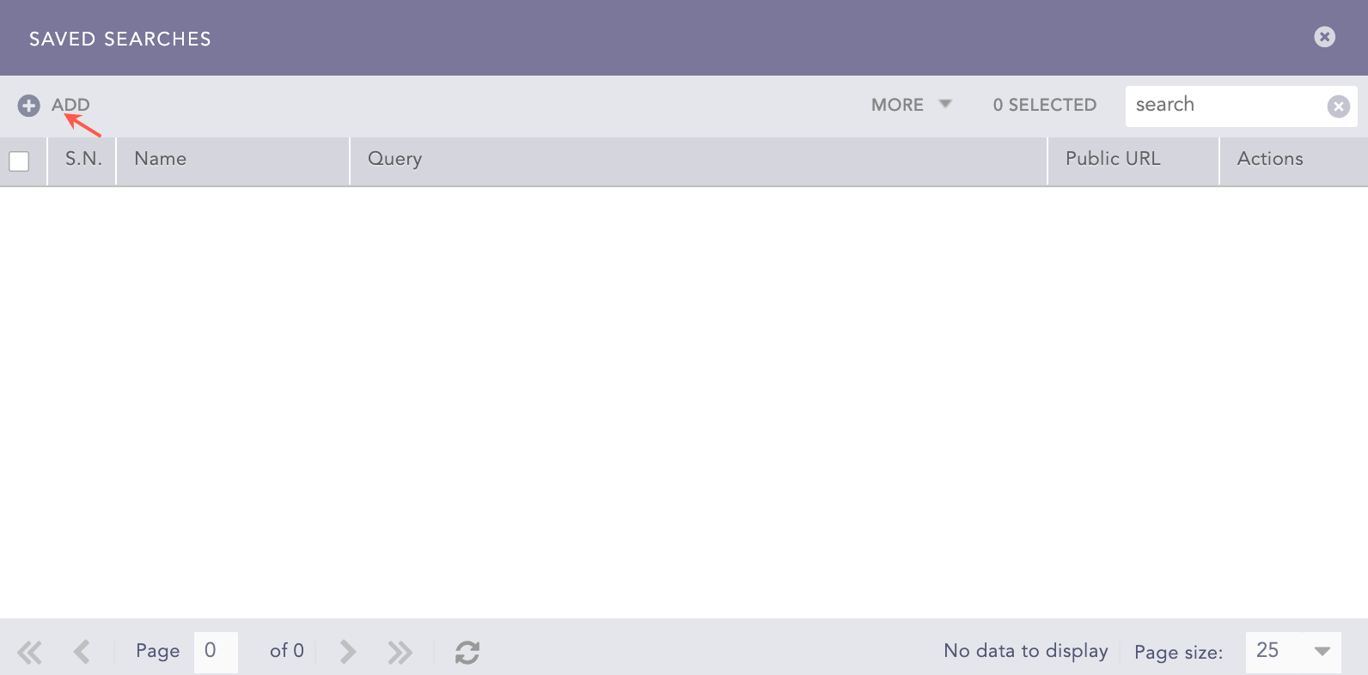The height and width of the screenshot is (675, 1368).
Task: Focus the search input field
Action: [1224, 106]
